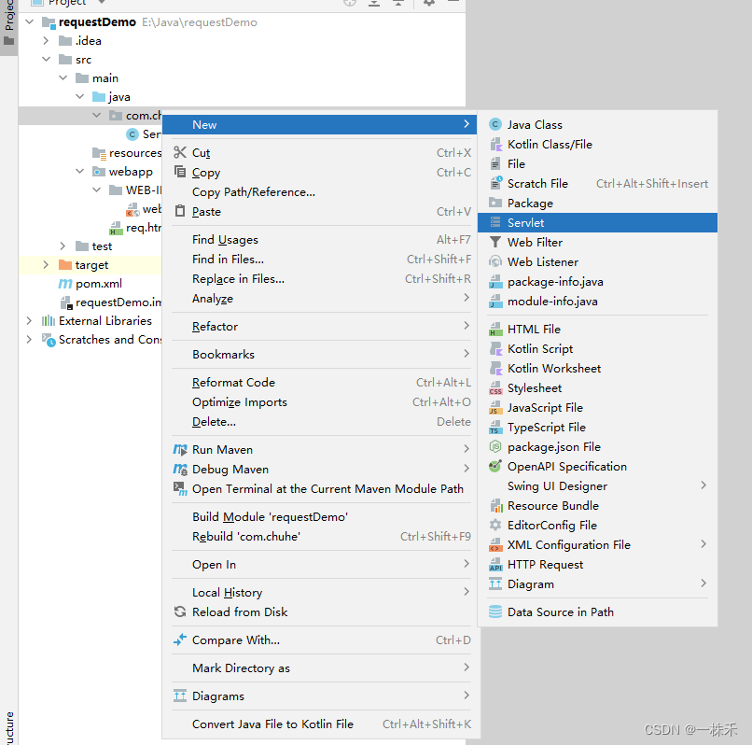The height and width of the screenshot is (745, 752).
Task: Click the Web Filter funnel icon
Action: click(x=494, y=243)
